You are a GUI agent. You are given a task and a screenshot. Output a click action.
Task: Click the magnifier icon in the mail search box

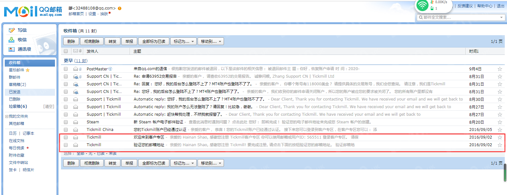click(421, 17)
